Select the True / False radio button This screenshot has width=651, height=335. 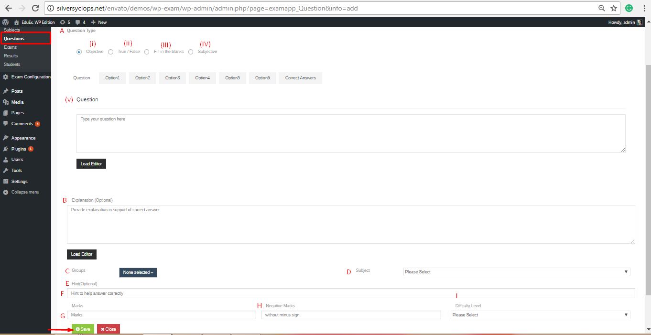[x=111, y=52]
